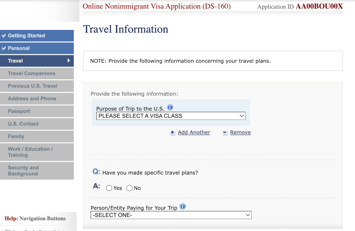This screenshot has height=231, width=355.
Task: Click the Remove link
Action: pyautogui.click(x=240, y=132)
